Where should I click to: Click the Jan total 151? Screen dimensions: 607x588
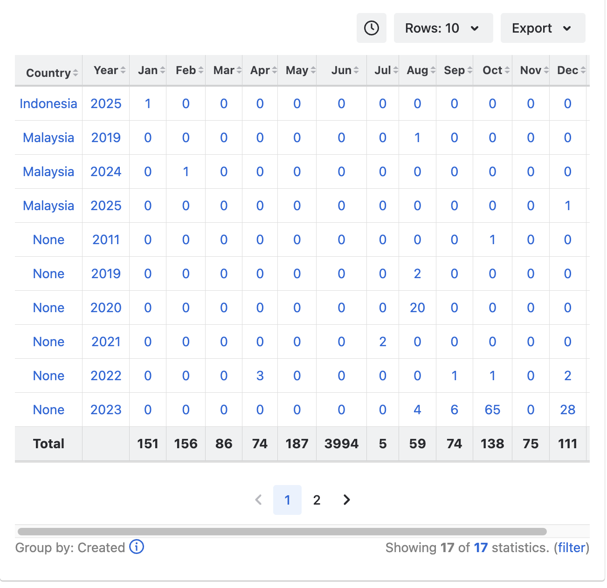click(x=148, y=444)
